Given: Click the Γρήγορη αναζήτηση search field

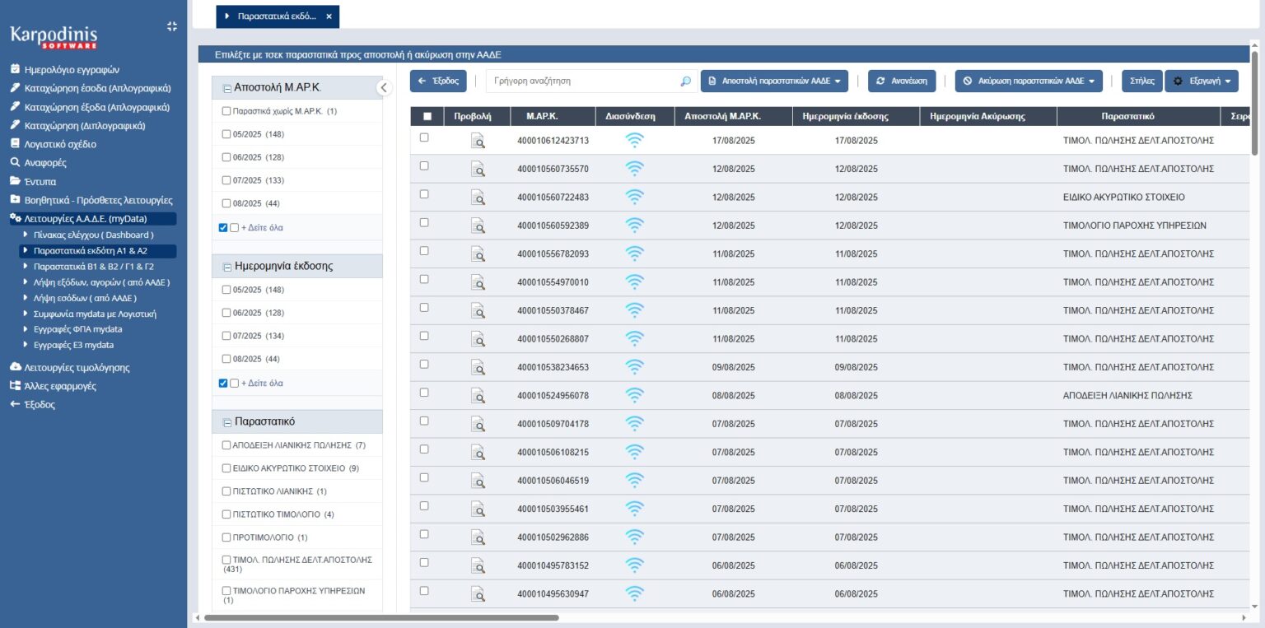Looking at the screenshot, I should [x=581, y=81].
